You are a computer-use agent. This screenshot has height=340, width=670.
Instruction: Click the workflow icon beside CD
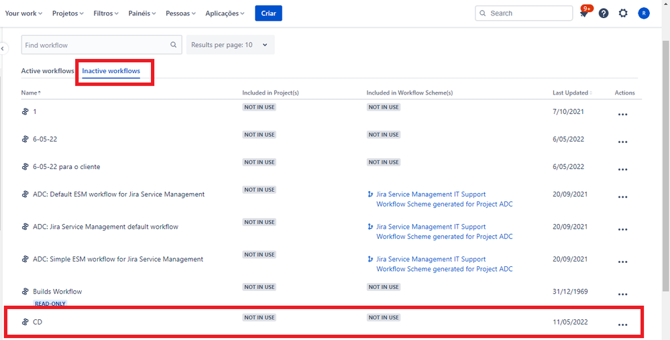click(25, 322)
